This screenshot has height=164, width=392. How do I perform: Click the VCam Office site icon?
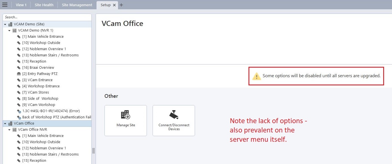pos(10,123)
